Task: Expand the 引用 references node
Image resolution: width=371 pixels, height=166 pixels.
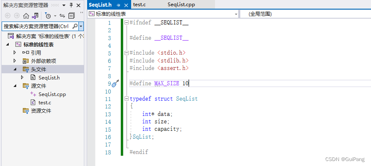Action: [15, 53]
